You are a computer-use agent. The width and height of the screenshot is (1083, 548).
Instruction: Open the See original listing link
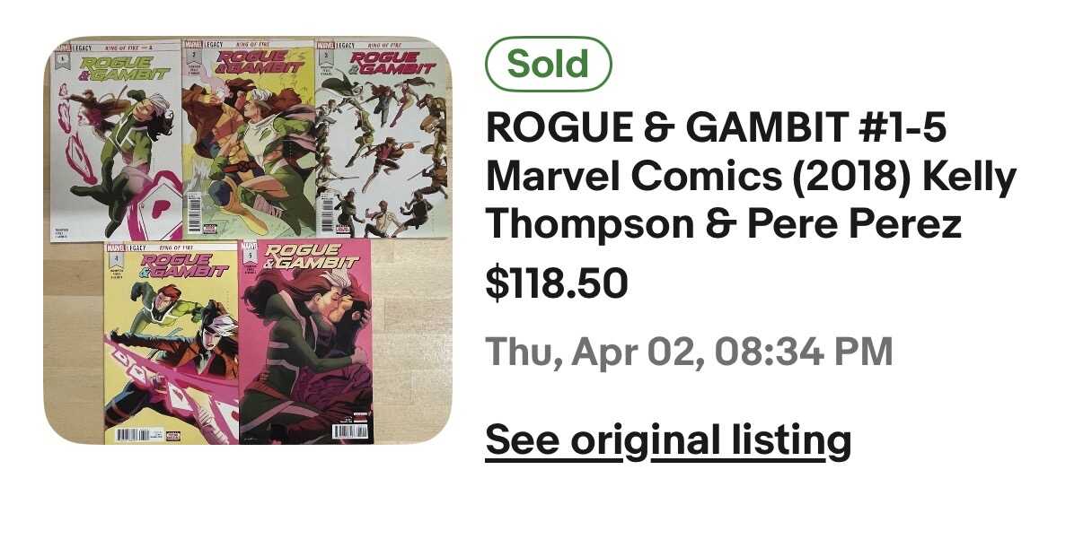pyautogui.click(x=667, y=440)
